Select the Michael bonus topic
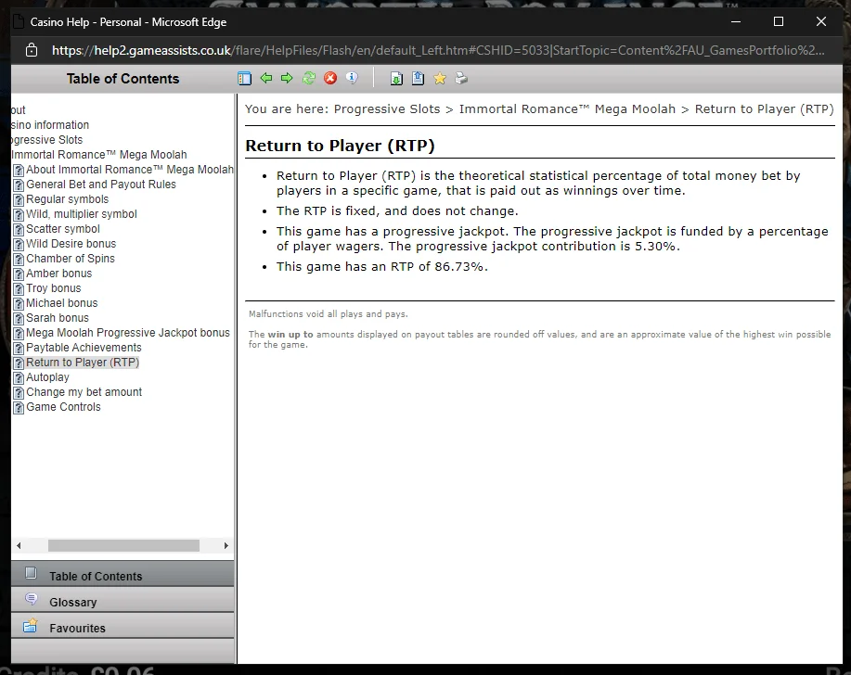 coord(62,303)
